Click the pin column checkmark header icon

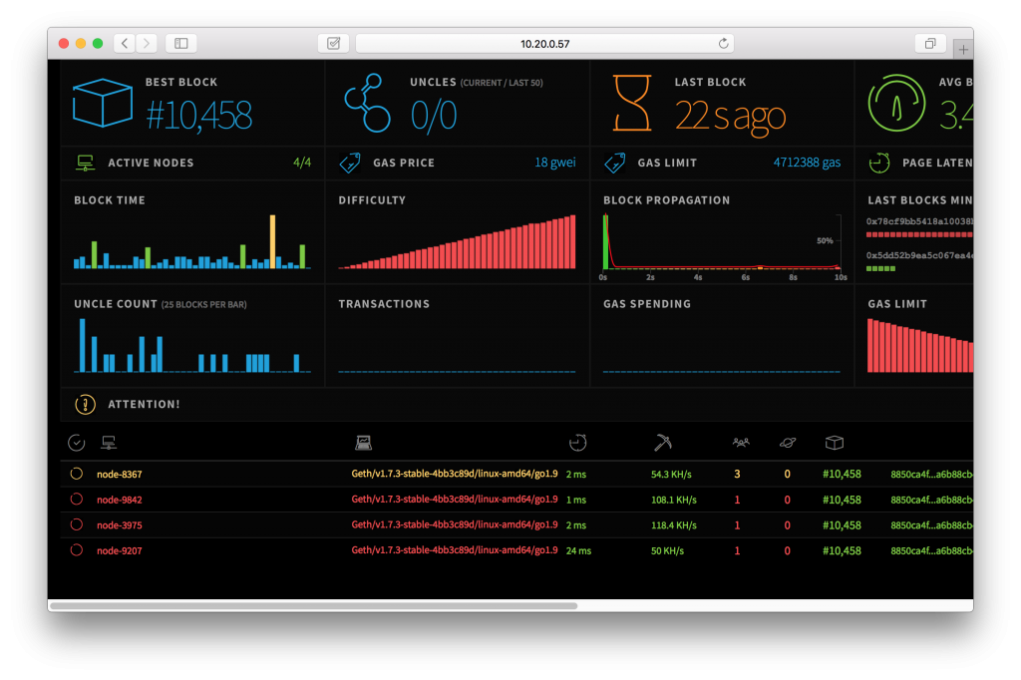[76, 443]
